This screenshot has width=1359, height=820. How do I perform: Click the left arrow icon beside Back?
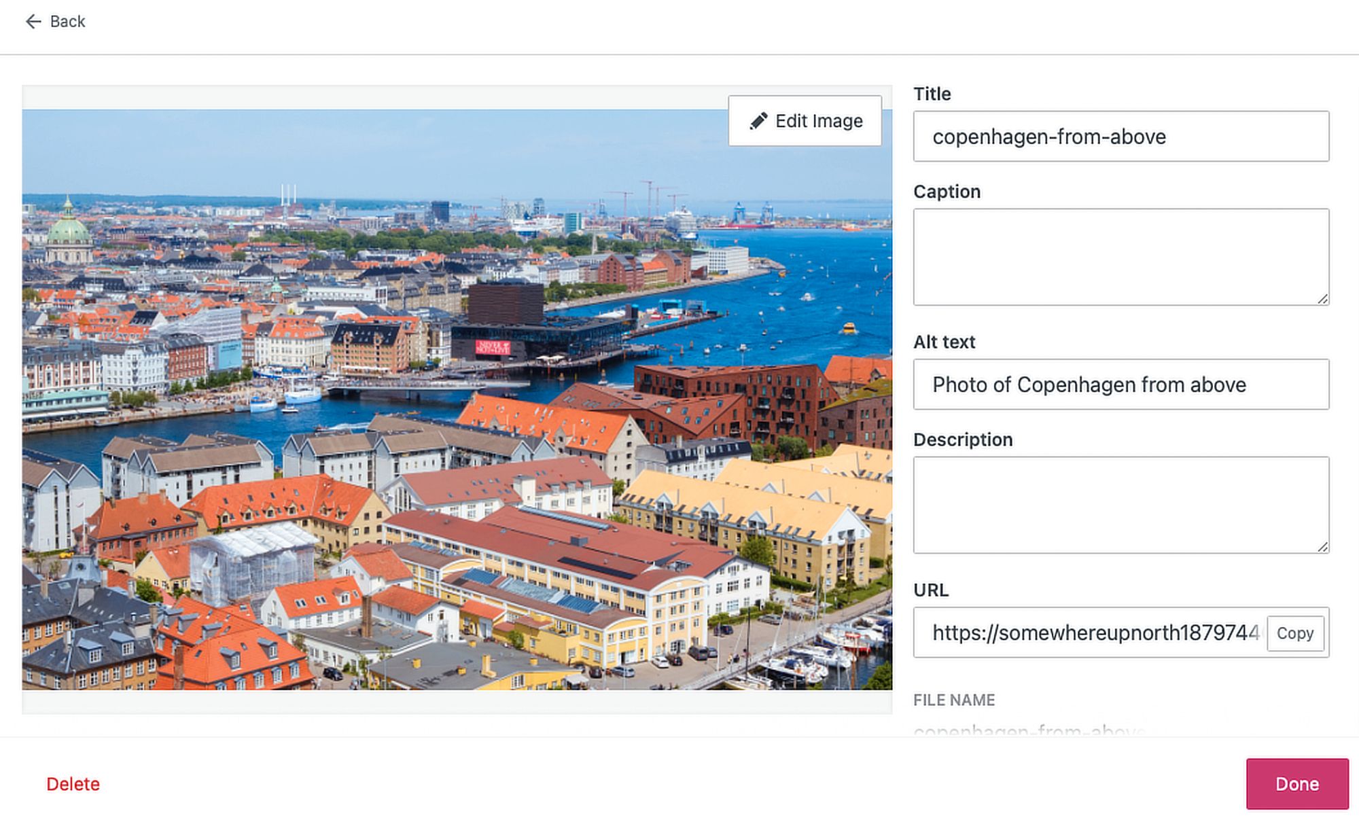(33, 22)
